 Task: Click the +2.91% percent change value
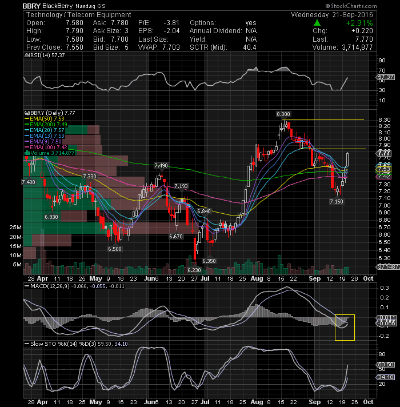[359, 23]
